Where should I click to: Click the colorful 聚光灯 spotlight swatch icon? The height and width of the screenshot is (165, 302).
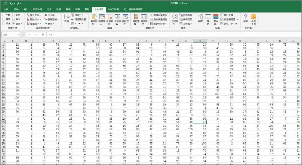(216, 16)
